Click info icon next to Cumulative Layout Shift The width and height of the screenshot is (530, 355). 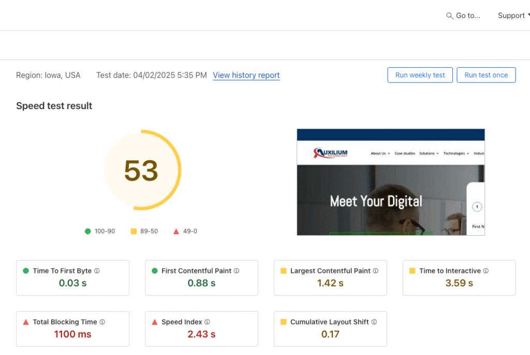click(374, 322)
